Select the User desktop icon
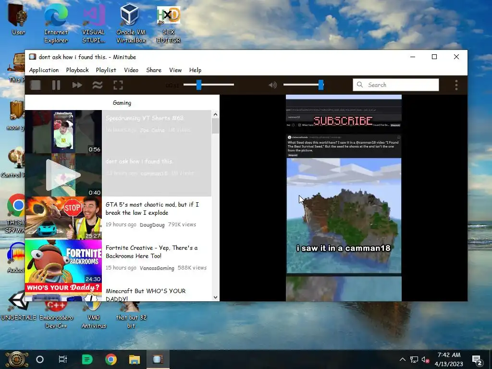This screenshot has height=369, width=492. (18, 19)
